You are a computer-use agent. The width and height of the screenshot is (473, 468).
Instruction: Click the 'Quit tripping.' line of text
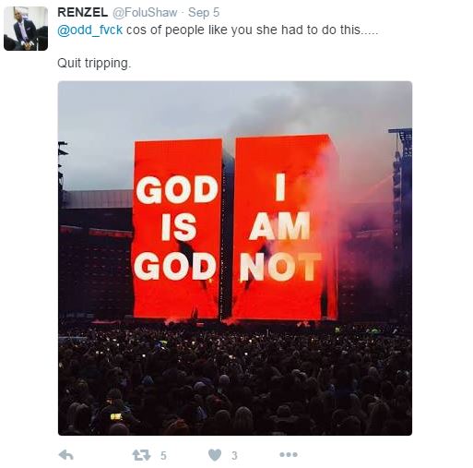pyautogui.click(x=94, y=64)
